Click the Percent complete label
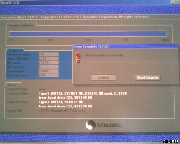This screenshot has width=180, height=144. [19, 54]
